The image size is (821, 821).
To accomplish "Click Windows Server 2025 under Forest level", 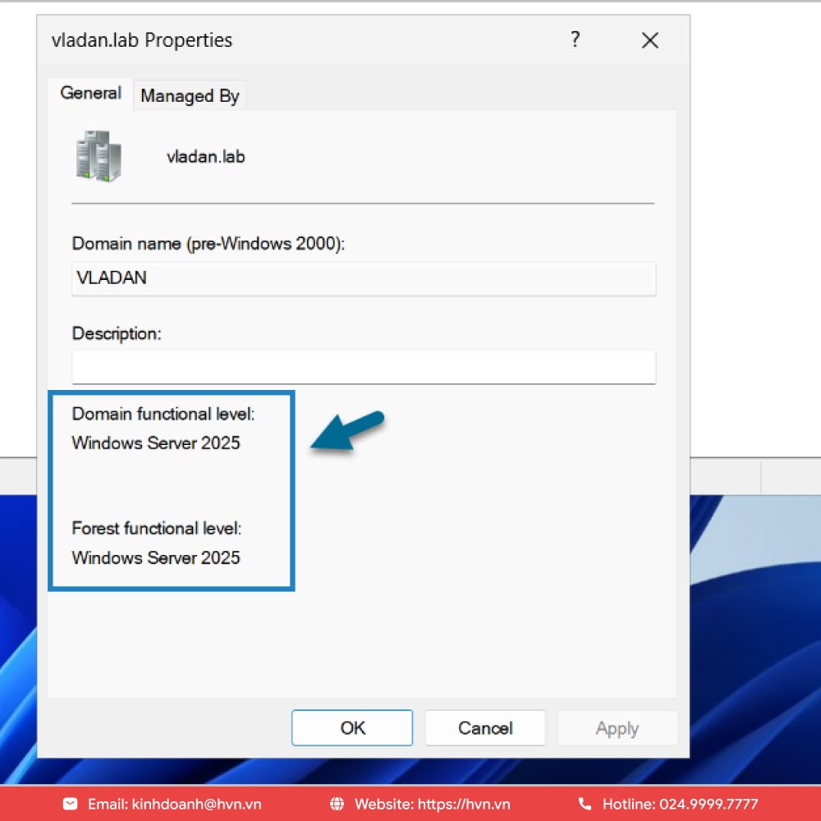I will tap(156, 557).
